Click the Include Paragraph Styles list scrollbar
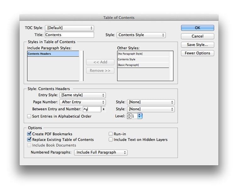Image resolution: width=236 pixels, height=186 pixels. (x=81, y=66)
